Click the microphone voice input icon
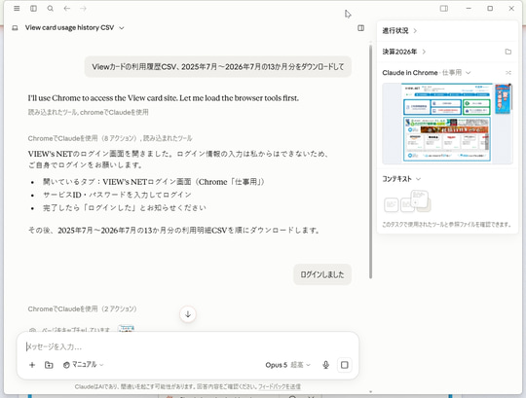Viewport: 526px width, 398px height. point(325,365)
